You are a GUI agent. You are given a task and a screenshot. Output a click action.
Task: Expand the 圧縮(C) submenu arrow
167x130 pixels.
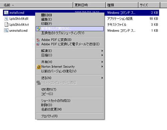coord(102,55)
